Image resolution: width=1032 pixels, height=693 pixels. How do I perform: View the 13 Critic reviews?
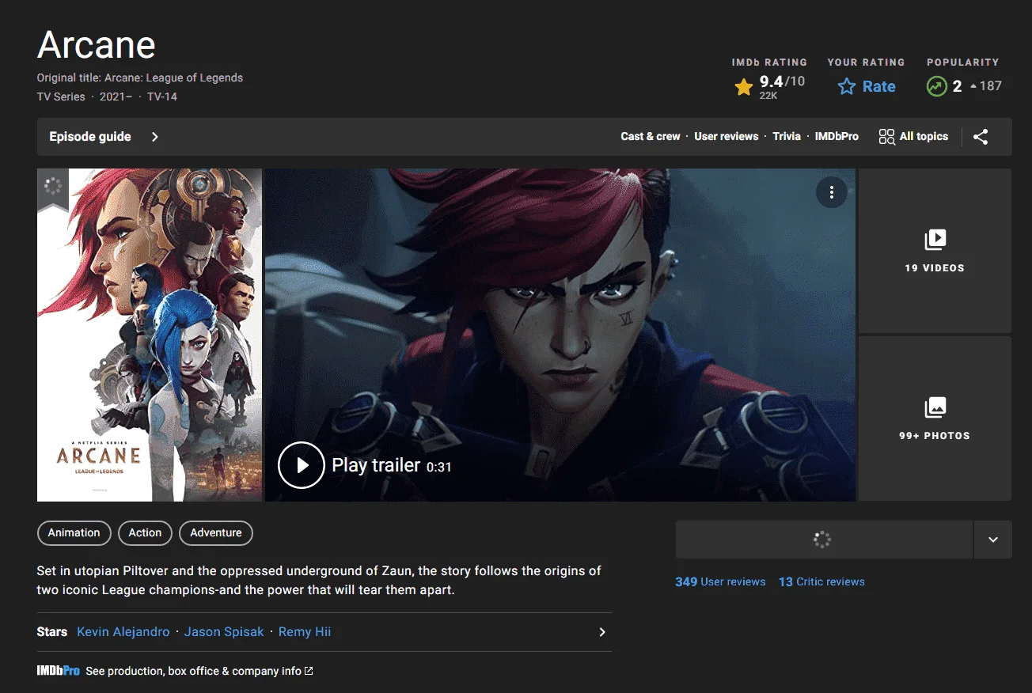(x=821, y=581)
